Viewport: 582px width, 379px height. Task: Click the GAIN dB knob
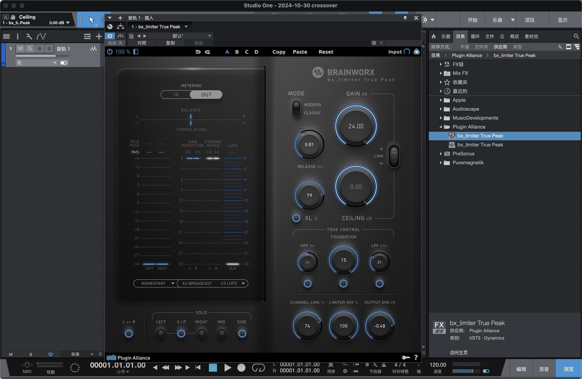[356, 126]
